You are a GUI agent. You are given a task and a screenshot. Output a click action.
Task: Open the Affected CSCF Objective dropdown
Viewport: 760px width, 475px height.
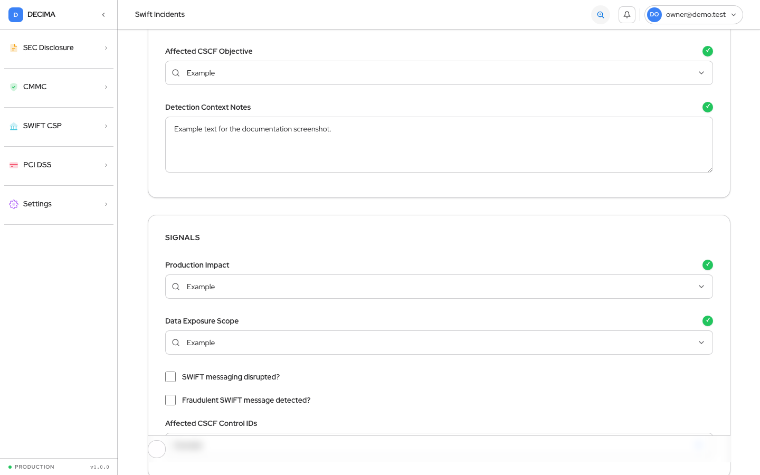click(439, 73)
